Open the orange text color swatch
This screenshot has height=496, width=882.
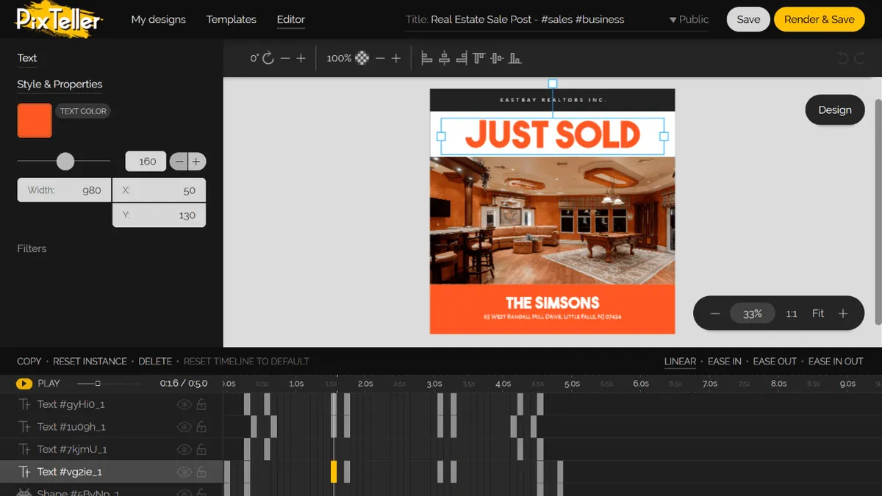[x=35, y=121]
